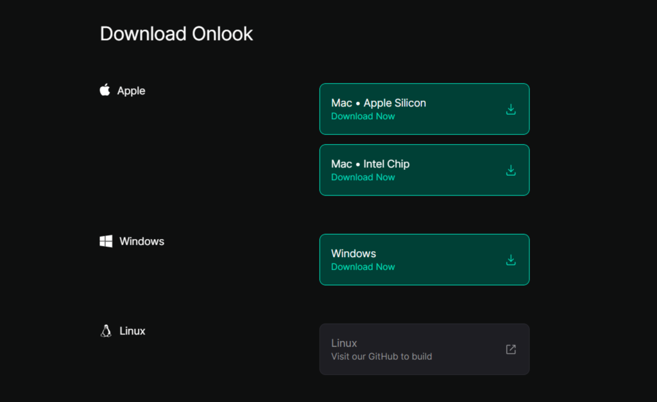Click the 'Linux' section label beside the penguin
The image size is (657, 402).
132,331
